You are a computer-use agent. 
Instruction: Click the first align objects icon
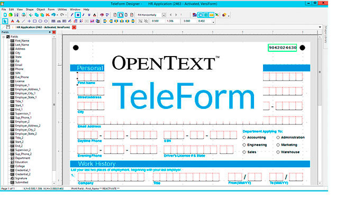pos(105,21)
